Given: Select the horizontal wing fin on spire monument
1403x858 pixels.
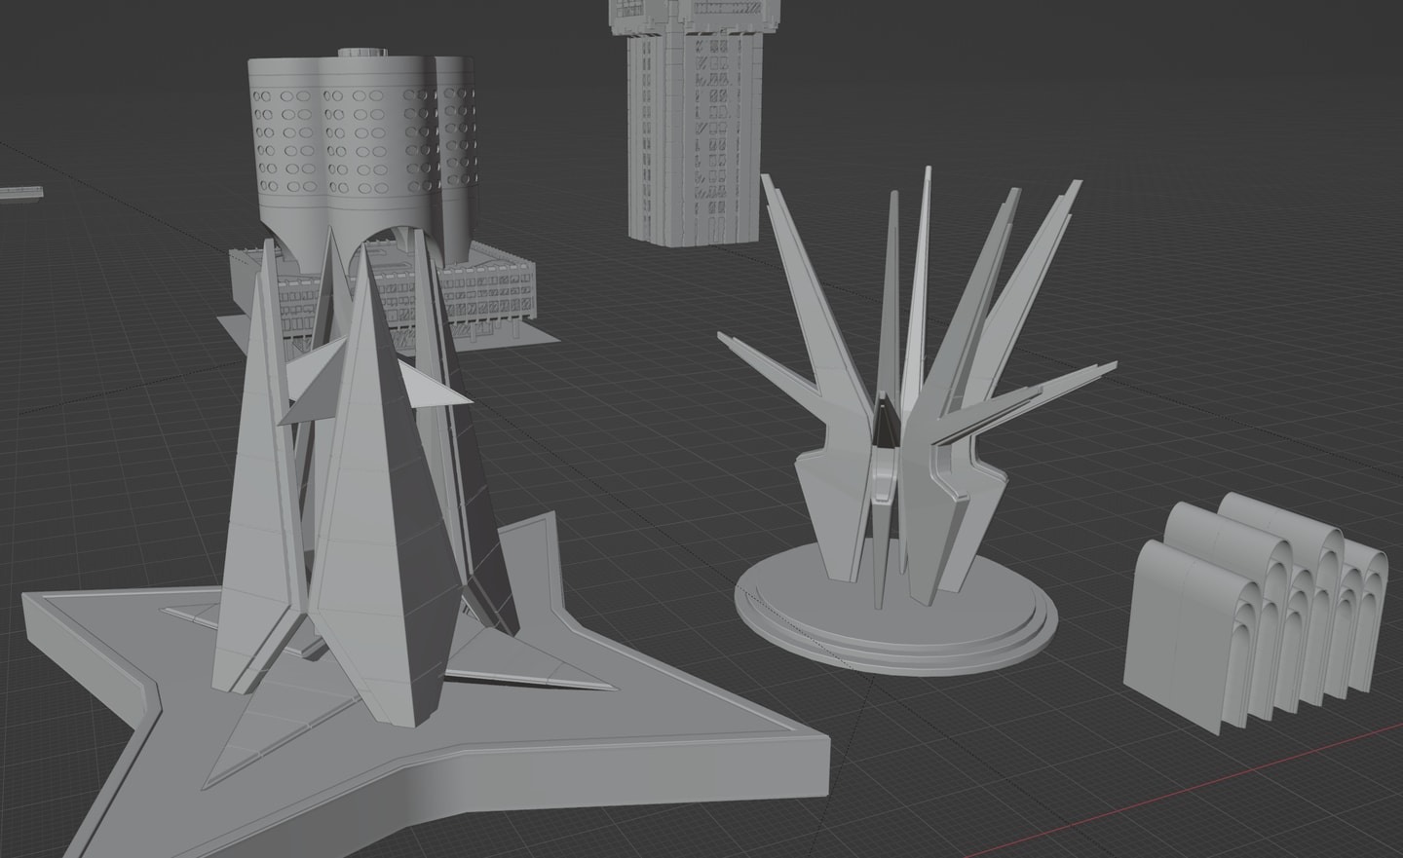Looking at the screenshot, I should 438,390.
